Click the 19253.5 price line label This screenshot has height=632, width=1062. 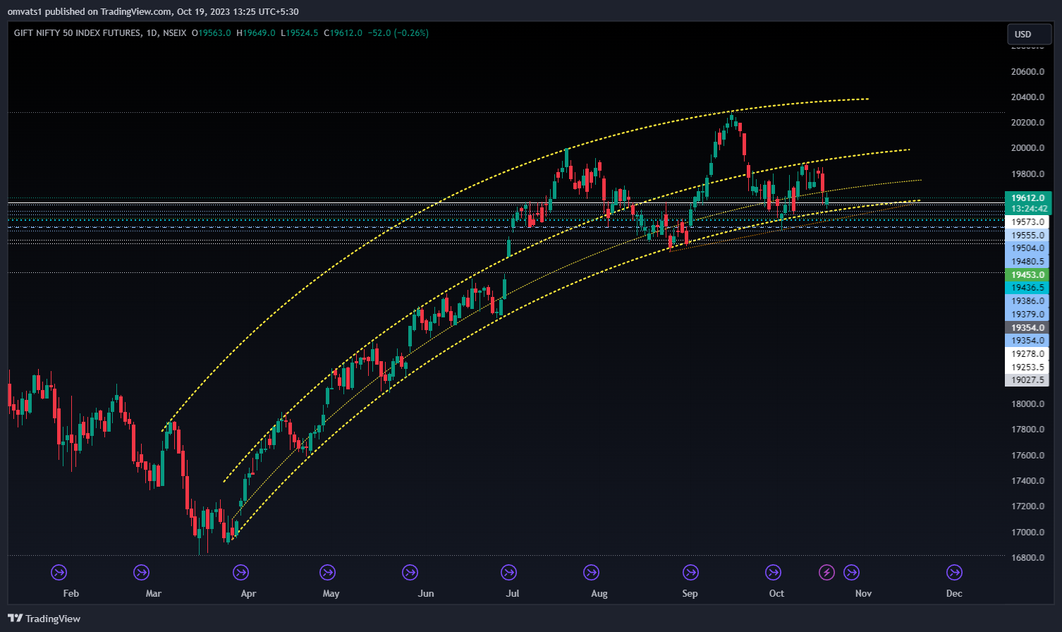pos(1027,367)
